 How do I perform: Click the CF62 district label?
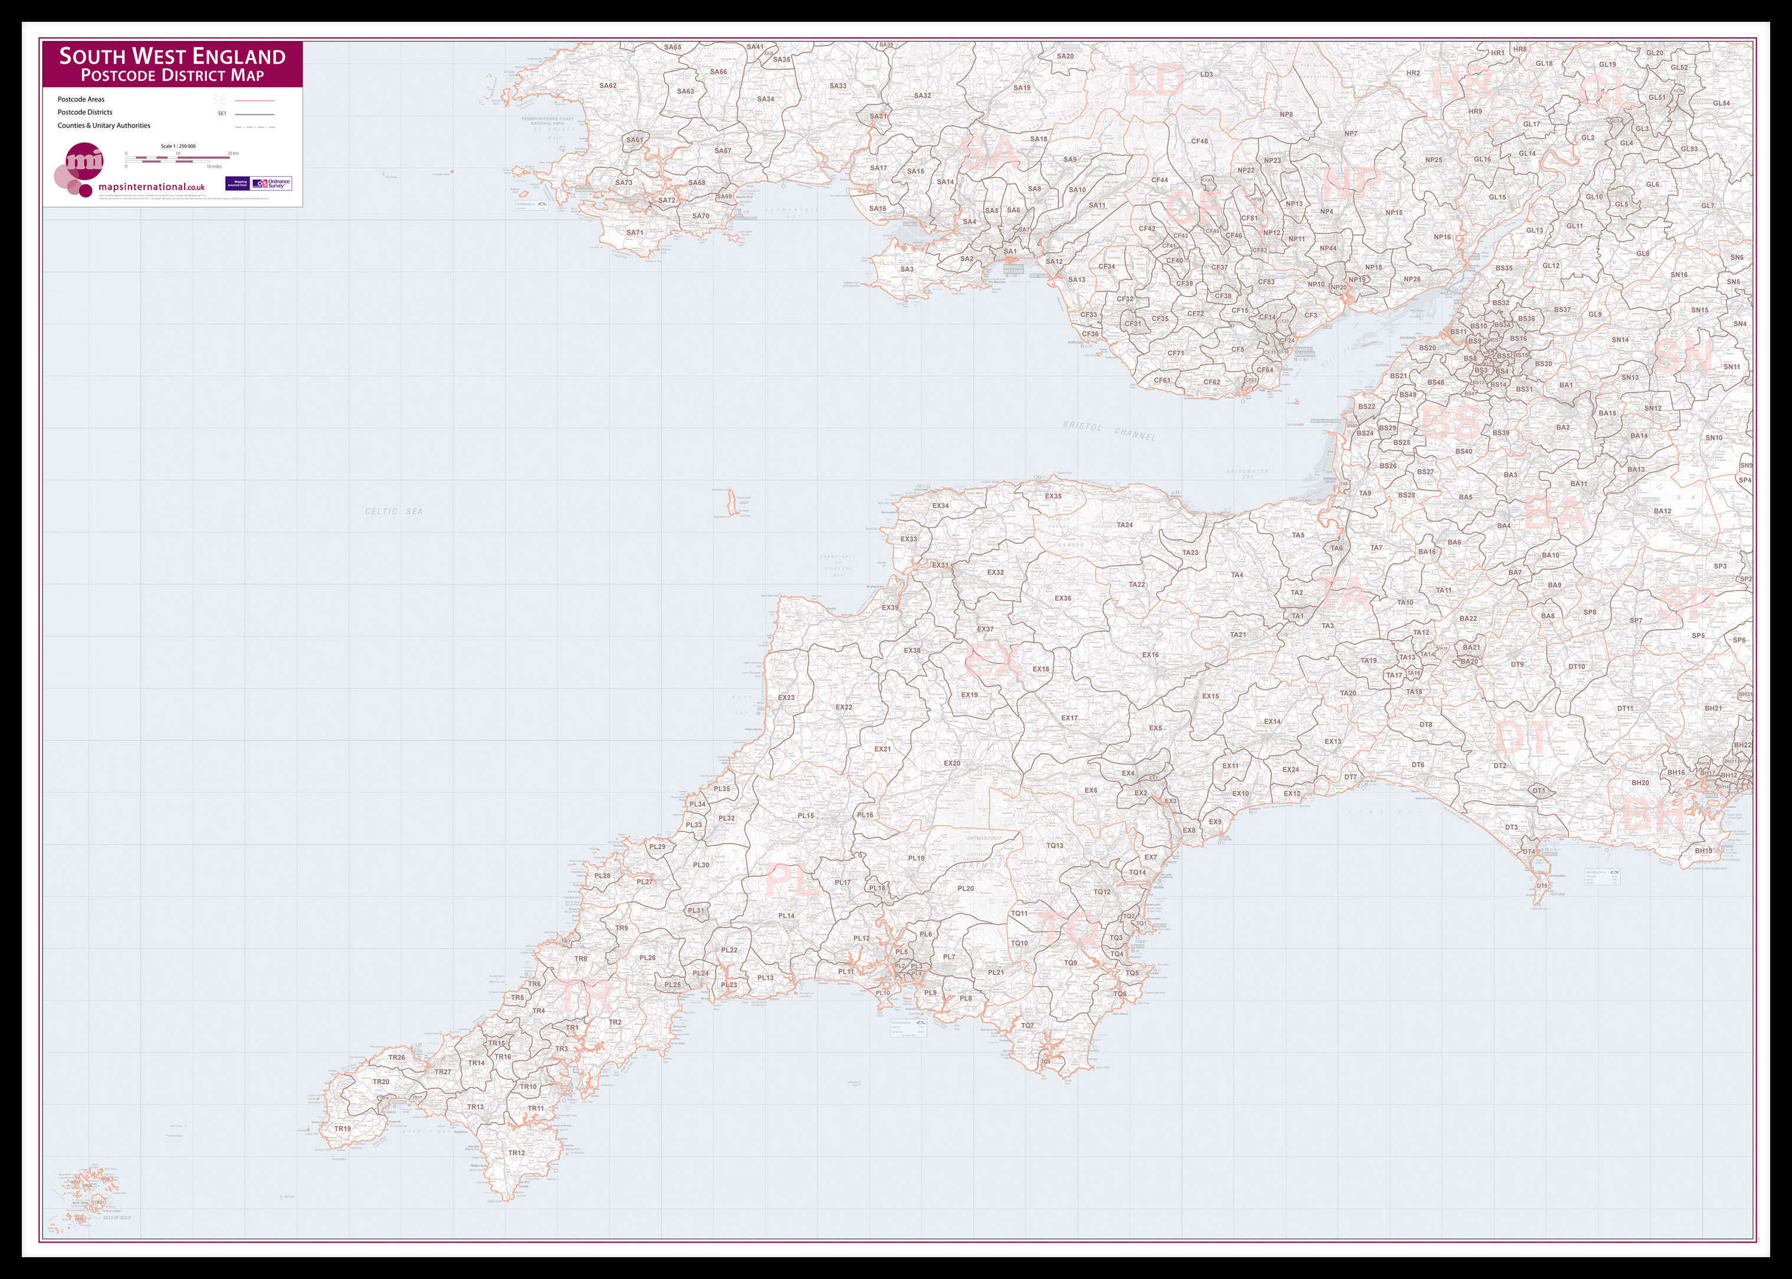[x=1212, y=382]
